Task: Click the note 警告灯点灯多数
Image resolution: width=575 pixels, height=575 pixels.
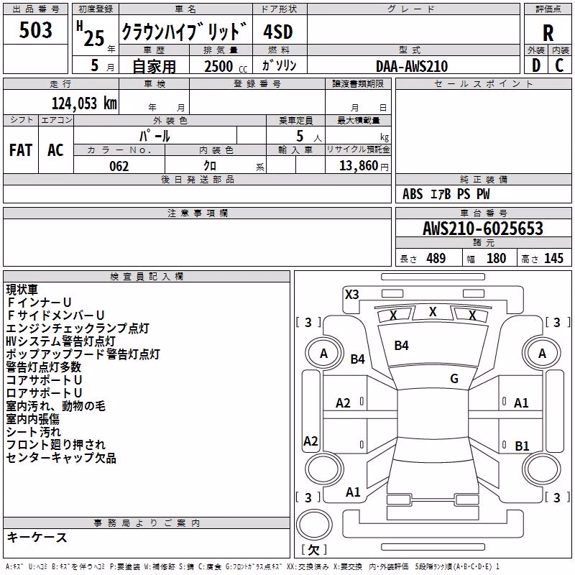Action: [43, 367]
